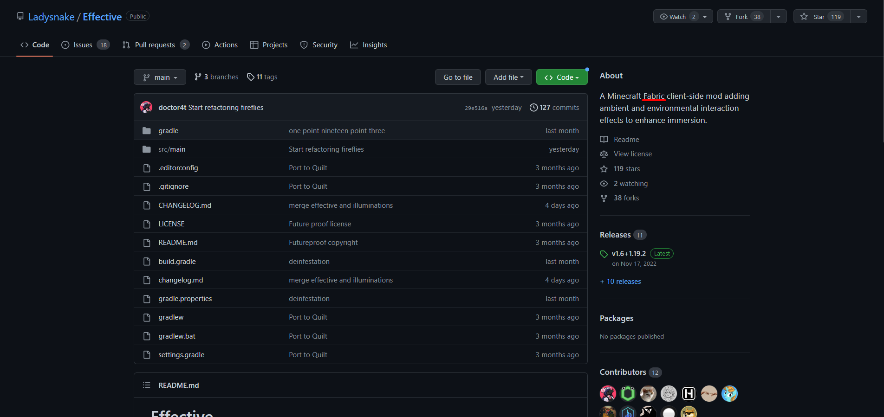Expand the Fork options dropdown arrow
The image size is (884, 417).
pos(779,17)
